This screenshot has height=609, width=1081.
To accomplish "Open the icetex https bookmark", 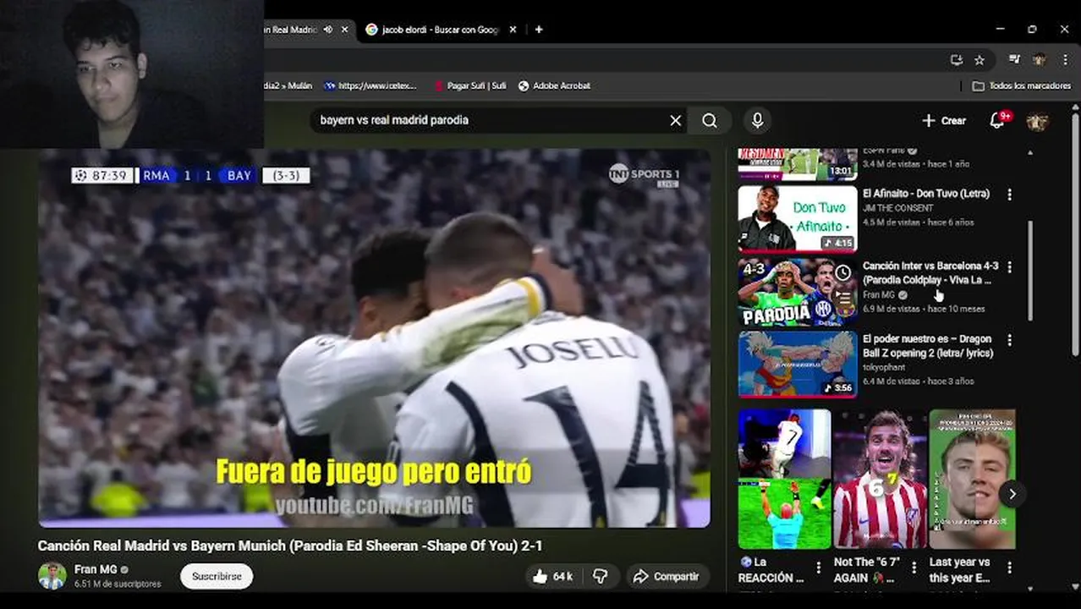I will point(370,85).
